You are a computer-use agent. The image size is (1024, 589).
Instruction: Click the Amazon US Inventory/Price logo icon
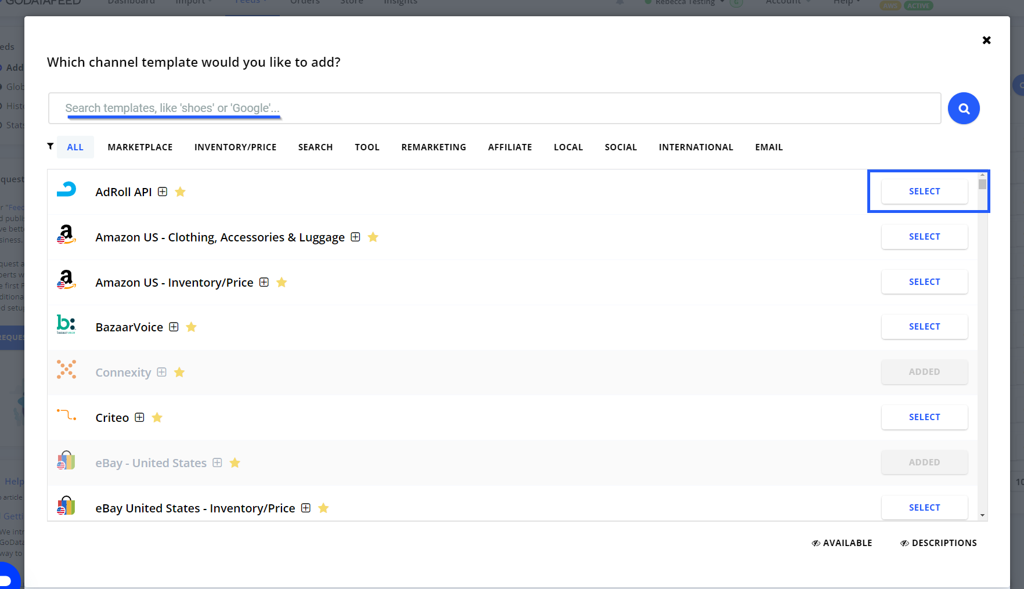click(66, 280)
